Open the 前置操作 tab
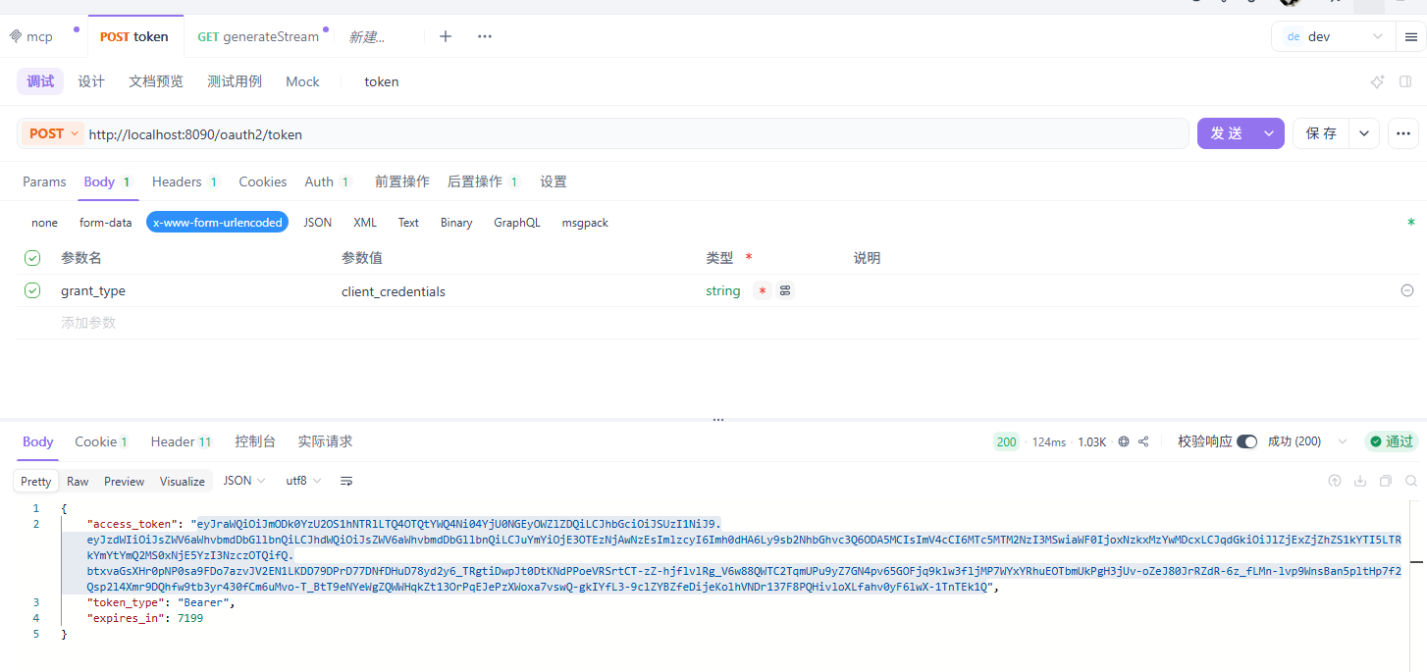 click(x=402, y=181)
